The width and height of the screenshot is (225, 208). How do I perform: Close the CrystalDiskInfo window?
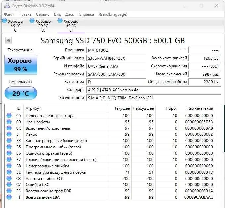[216, 6]
